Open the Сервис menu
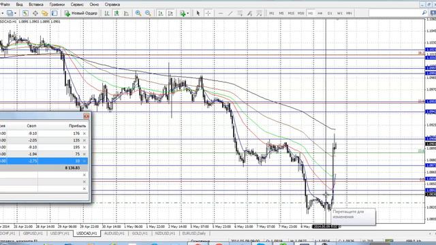Screen dimensions: 436x245 click(x=77, y=5)
